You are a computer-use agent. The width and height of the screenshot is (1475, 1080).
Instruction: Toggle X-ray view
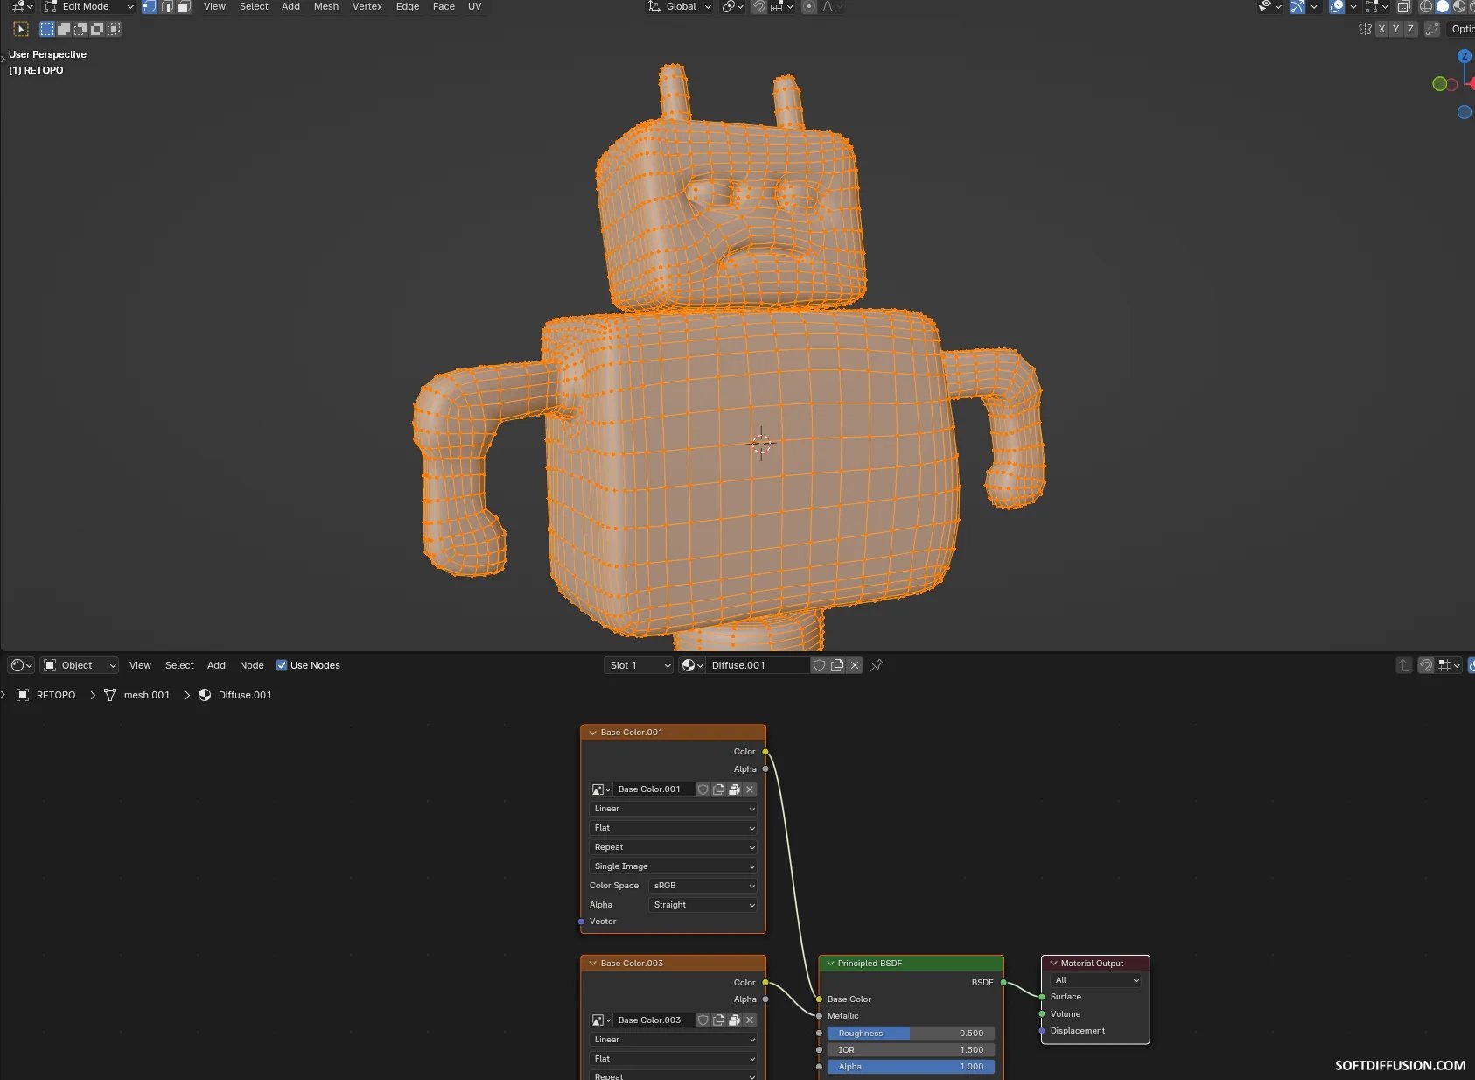pos(1403,6)
